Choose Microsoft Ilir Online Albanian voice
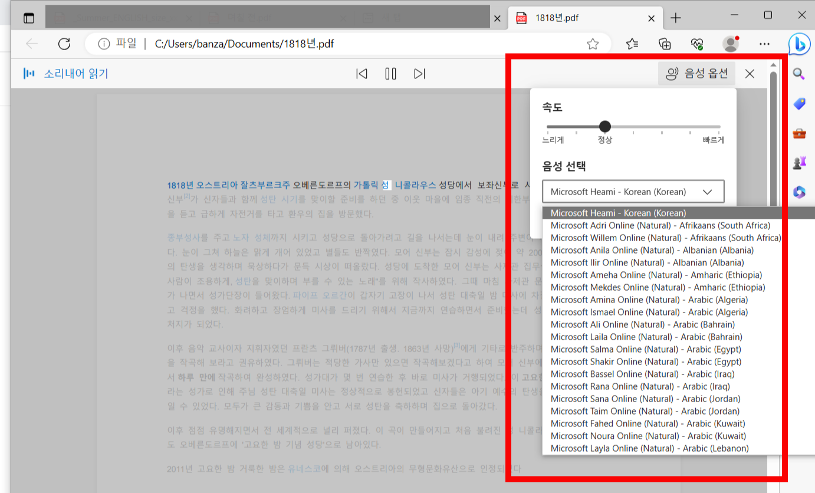Screen dimensions: 815x493 pos(678,262)
